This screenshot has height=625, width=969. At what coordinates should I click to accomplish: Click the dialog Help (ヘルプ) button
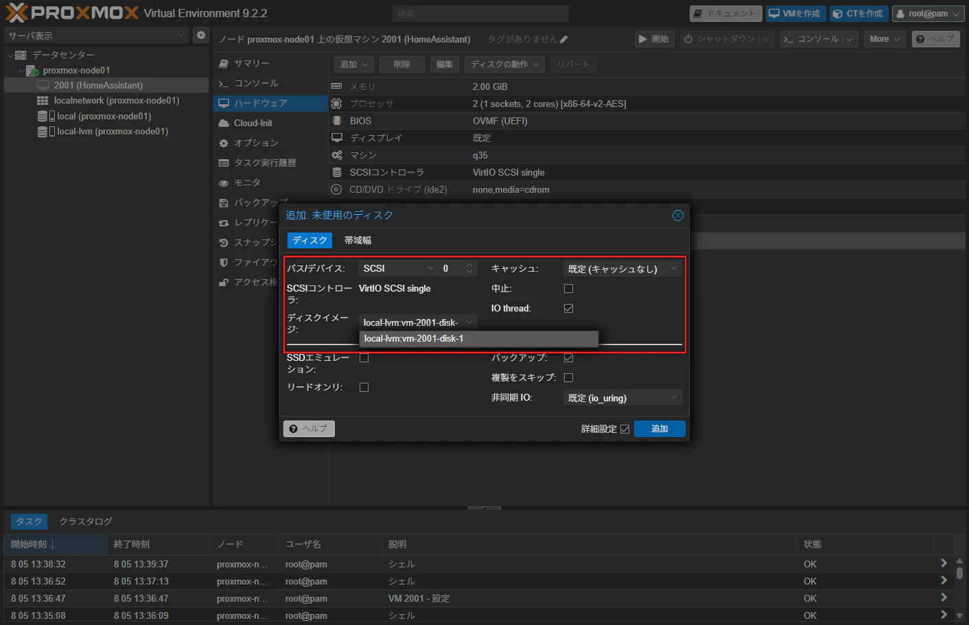[x=309, y=429]
